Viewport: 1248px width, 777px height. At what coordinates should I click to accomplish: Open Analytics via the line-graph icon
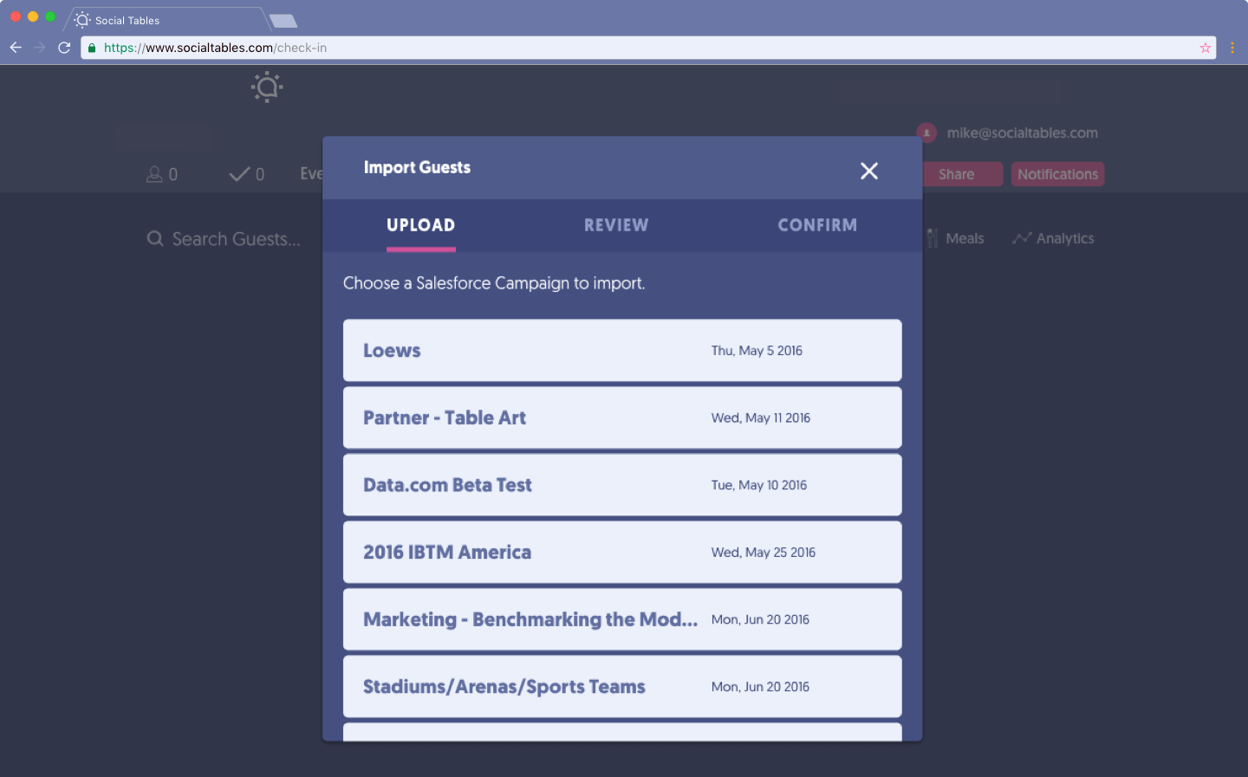(1022, 237)
